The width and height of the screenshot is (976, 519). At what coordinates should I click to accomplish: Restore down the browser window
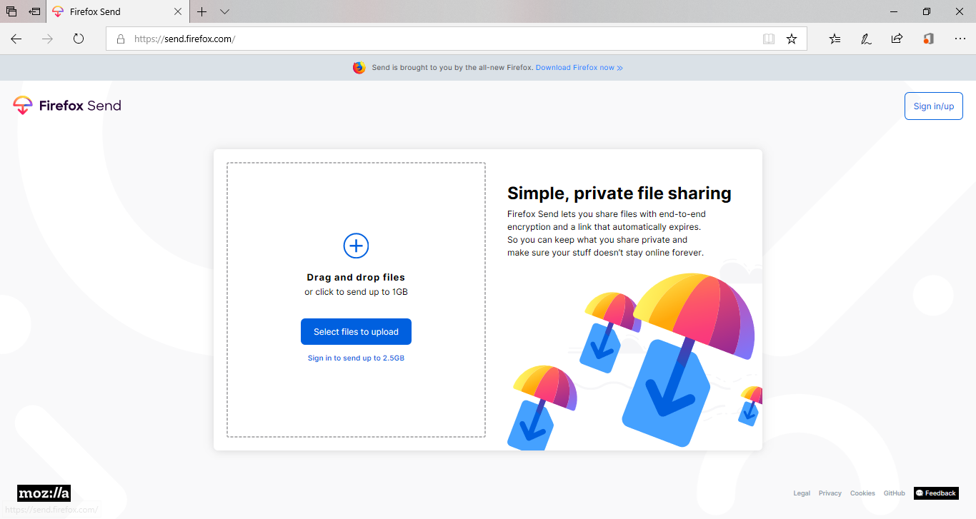(927, 11)
